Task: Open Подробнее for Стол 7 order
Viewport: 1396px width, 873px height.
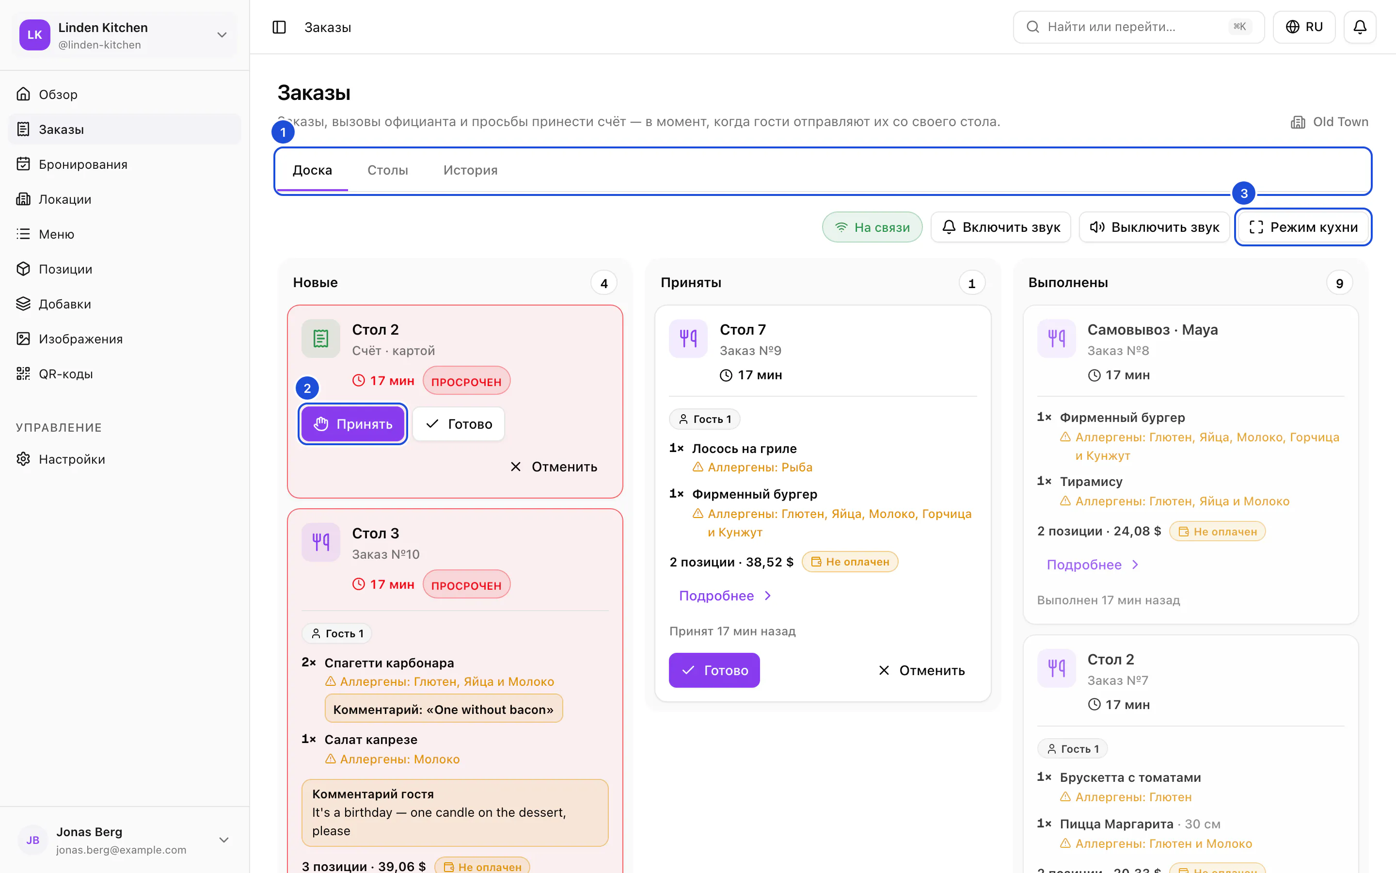Action: point(725,595)
